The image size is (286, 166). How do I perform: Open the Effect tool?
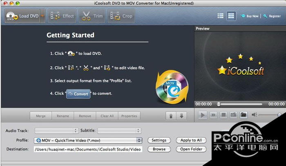pos(62,16)
